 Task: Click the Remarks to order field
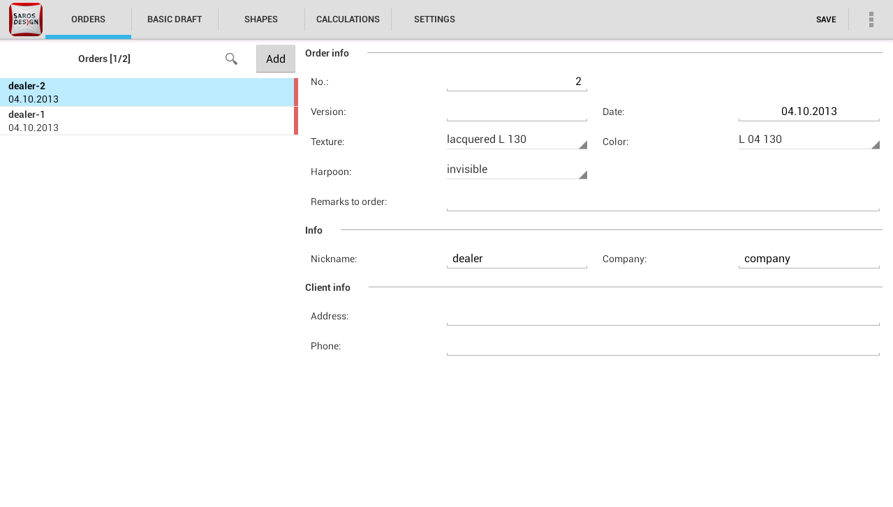[663, 202]
